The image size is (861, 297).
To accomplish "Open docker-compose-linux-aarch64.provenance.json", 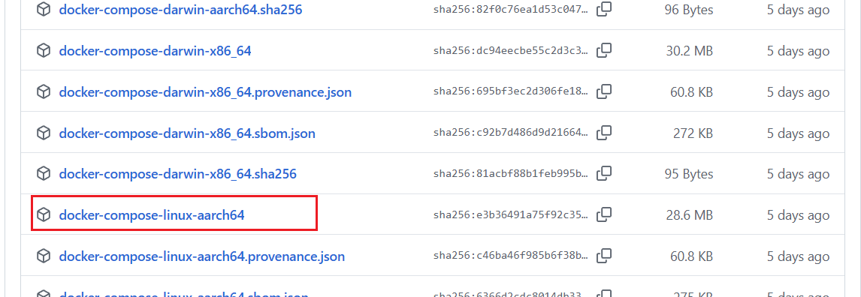I will (x=201, y=256).
